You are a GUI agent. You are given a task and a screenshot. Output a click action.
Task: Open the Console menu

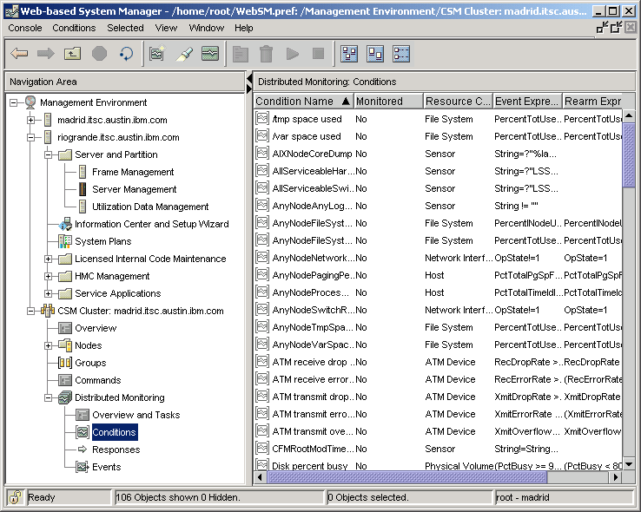pyautogui.click(x=25, y=28)
